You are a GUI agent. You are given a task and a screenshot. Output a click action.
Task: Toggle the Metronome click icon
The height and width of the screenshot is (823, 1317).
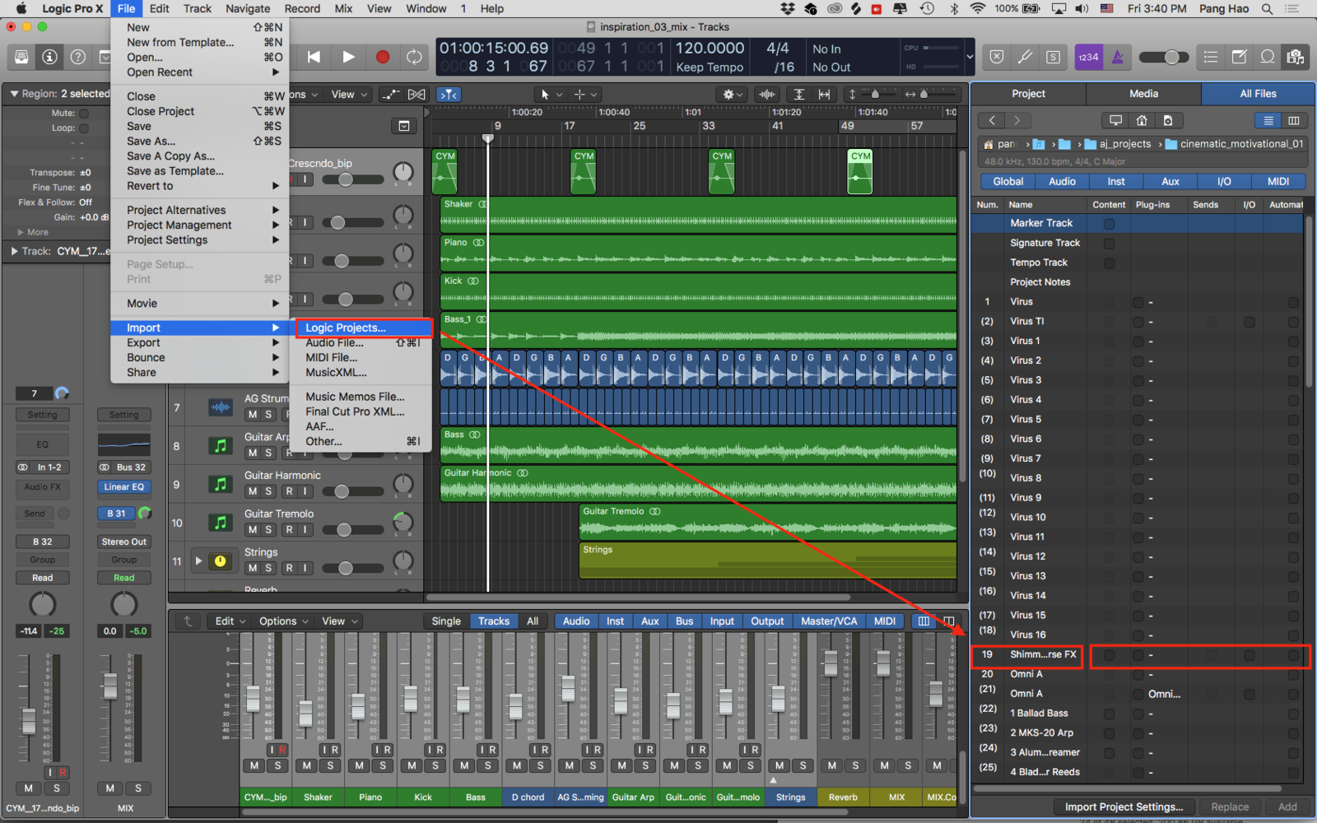(1117, 57)
